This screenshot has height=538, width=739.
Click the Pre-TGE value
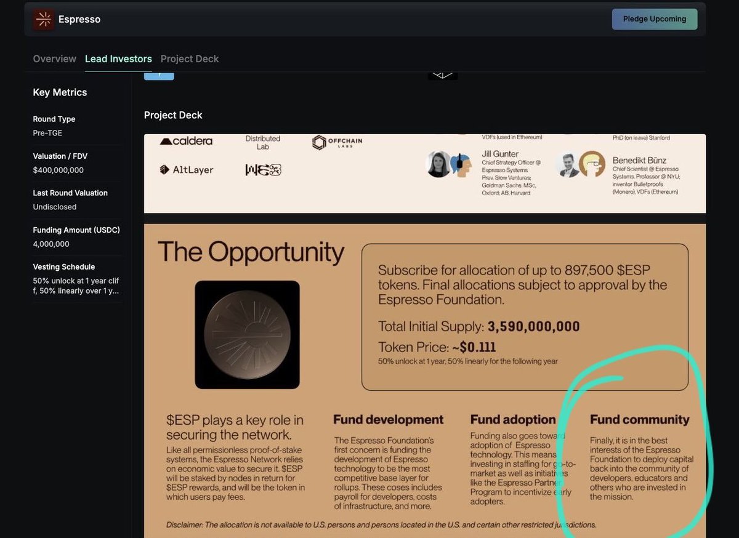pyautogui.click(x=47, y=133)
